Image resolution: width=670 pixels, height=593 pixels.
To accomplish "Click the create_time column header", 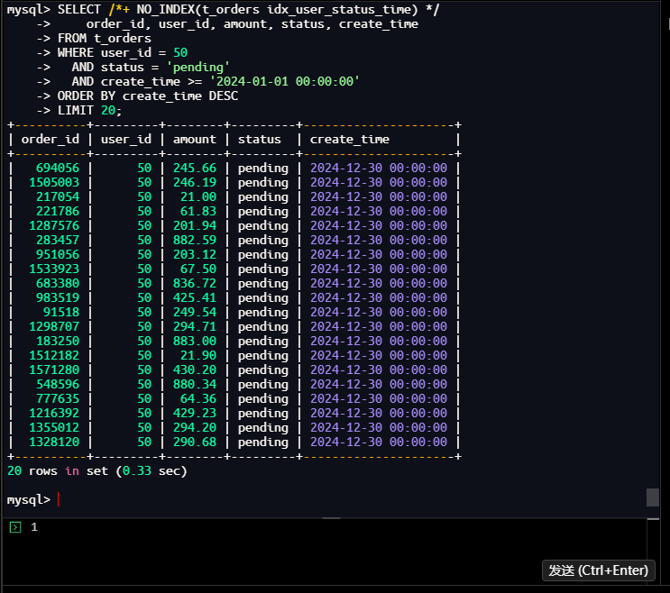I will point(350,140).
